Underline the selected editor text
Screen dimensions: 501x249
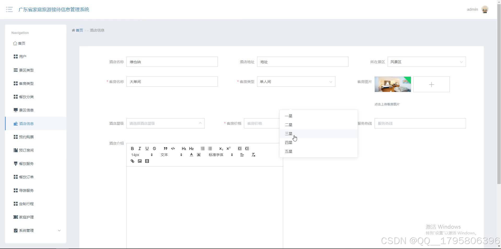147,149
